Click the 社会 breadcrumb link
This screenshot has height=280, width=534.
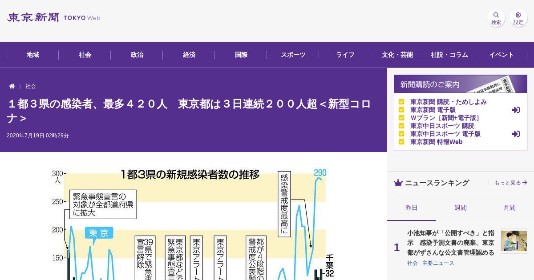(x=31, y=86)
